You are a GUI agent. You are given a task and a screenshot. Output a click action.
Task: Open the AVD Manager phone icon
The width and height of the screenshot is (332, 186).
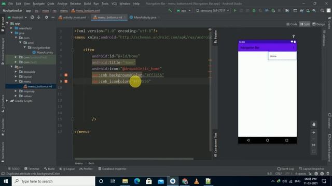coord(308,10)
